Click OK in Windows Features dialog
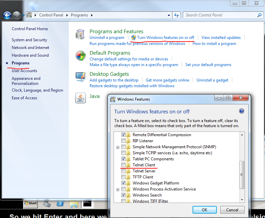 pos(205,210)
